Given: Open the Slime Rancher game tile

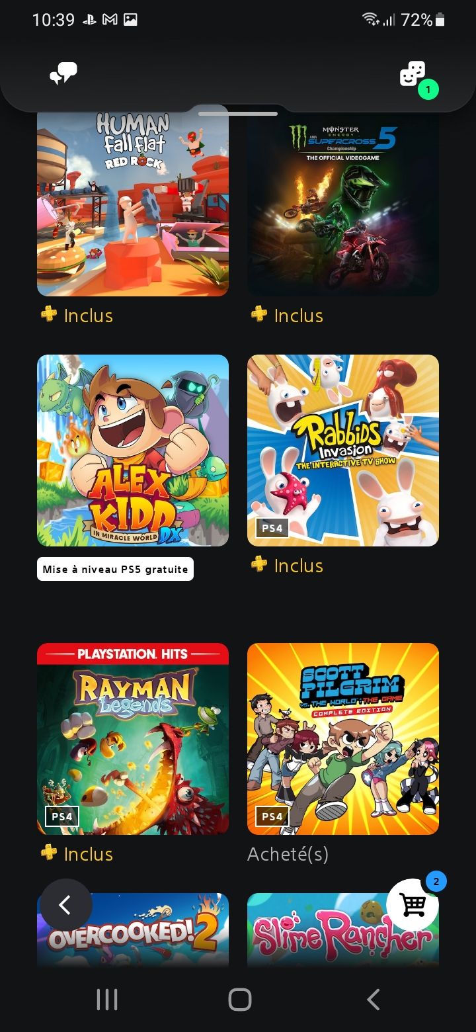Looking at the screenshot, I should point(343,931).
